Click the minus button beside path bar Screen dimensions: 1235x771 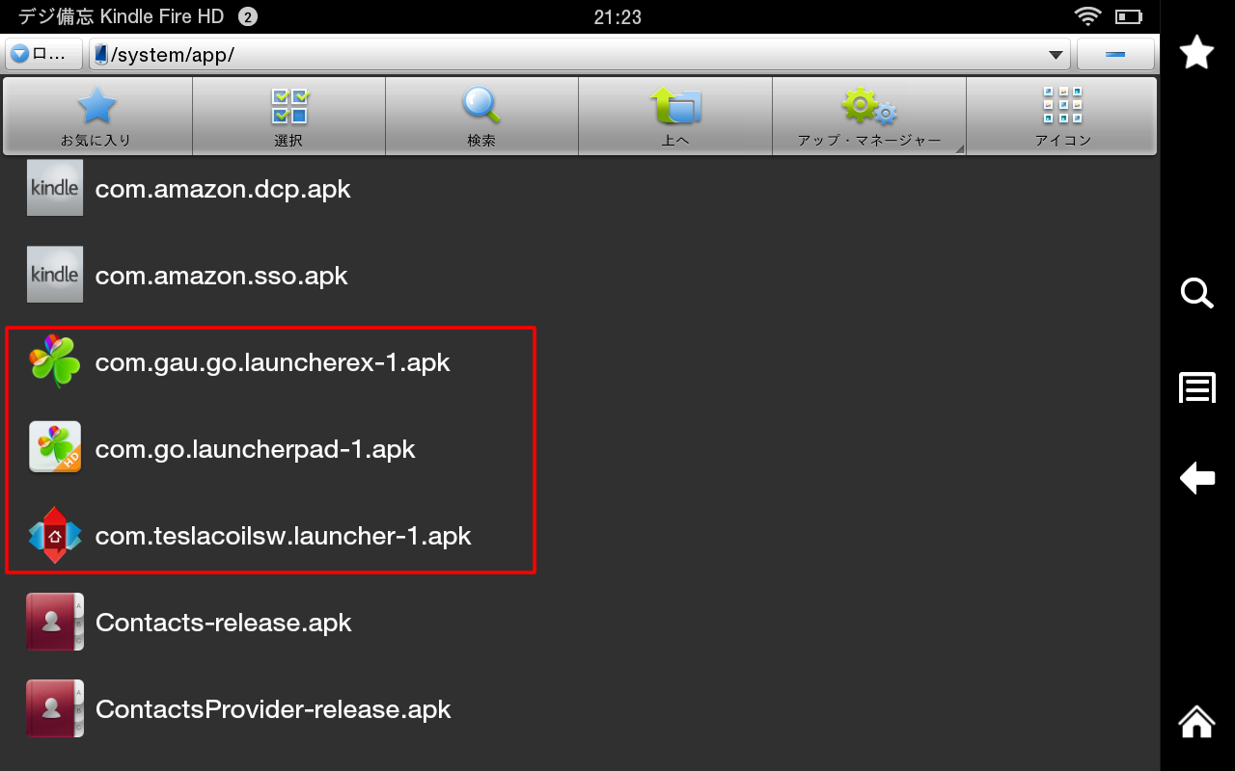(1115, 55)
